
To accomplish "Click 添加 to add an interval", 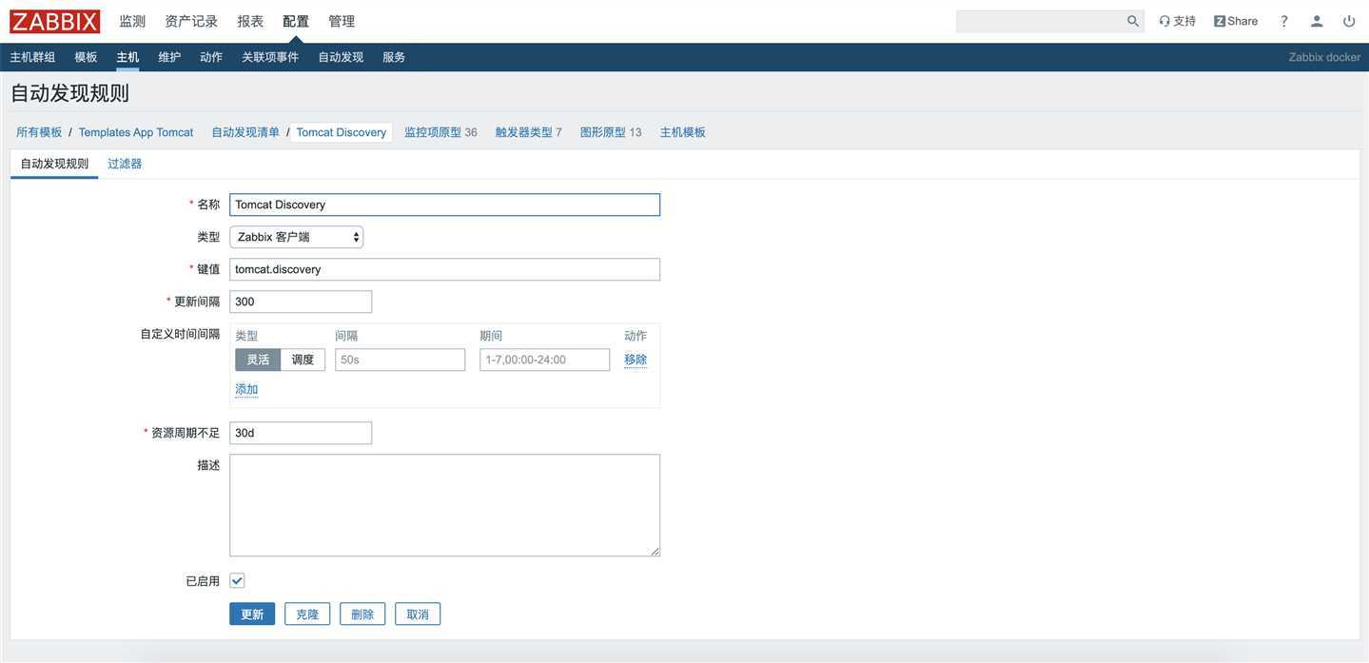I will 246,389.
